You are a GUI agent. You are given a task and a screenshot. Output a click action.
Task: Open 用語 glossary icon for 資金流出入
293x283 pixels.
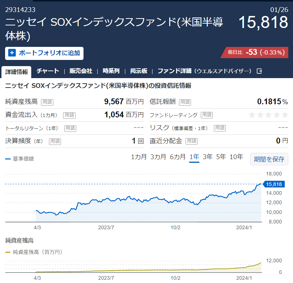(69, 115)
